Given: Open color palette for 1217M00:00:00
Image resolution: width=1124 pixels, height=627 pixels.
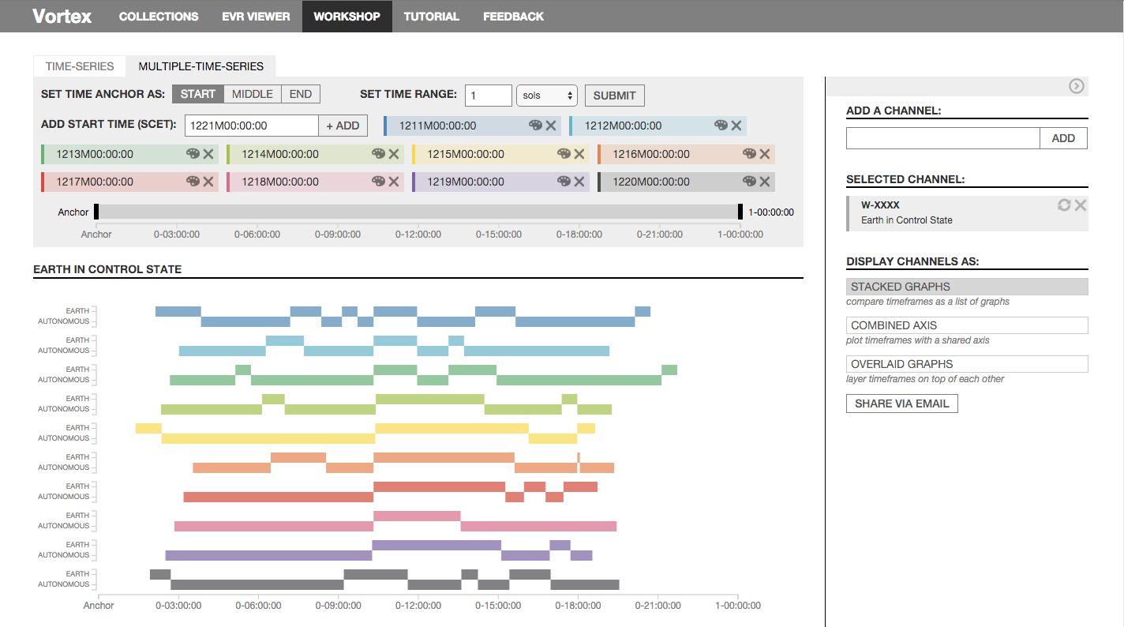Looking at the screenshot, I should [193, 182].
